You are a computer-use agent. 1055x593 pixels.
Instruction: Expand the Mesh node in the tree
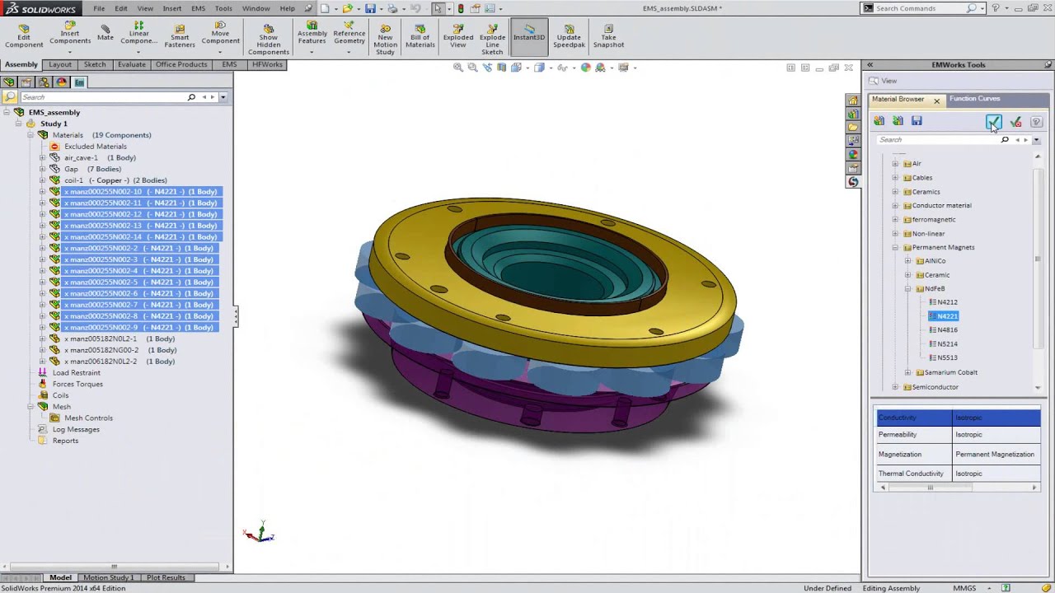(x=30, y=407)
